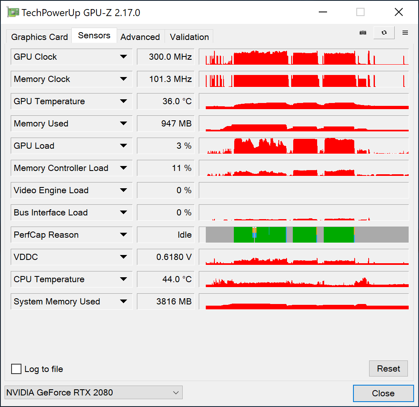Image resolution: width=419 pixels, height=407 pixels.
Task: Click the 947 MB Memory Used value
Action: (166, 123)
